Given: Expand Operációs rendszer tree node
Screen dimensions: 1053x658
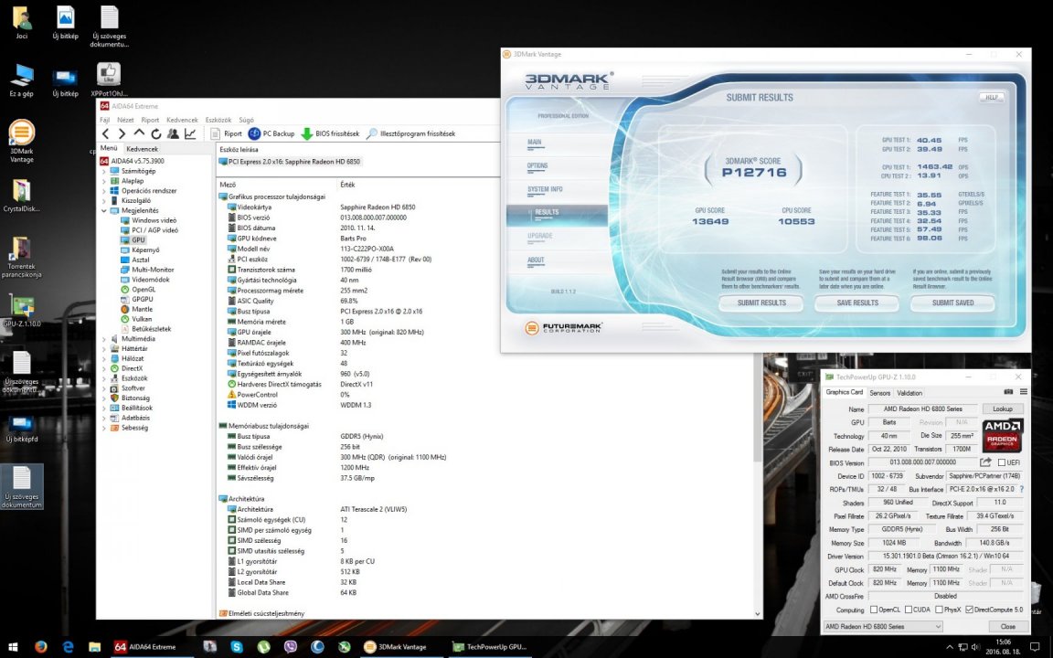Looking at the screenshot, I should [104, 191].
